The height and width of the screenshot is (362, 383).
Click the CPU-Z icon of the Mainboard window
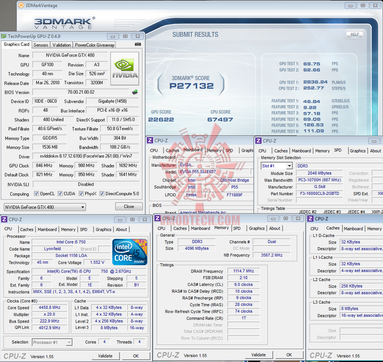pos(150,140)
